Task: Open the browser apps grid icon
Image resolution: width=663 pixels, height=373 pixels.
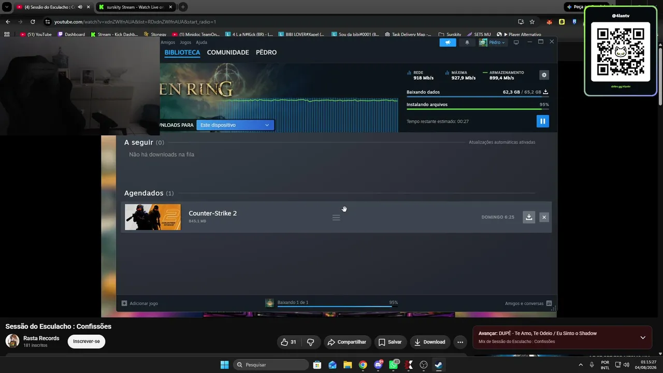Action: (x=7, y=34)
